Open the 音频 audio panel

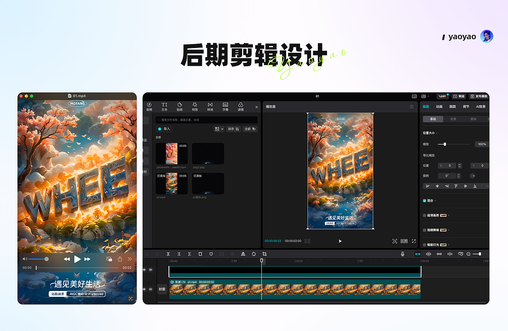[x=149, y=107]
